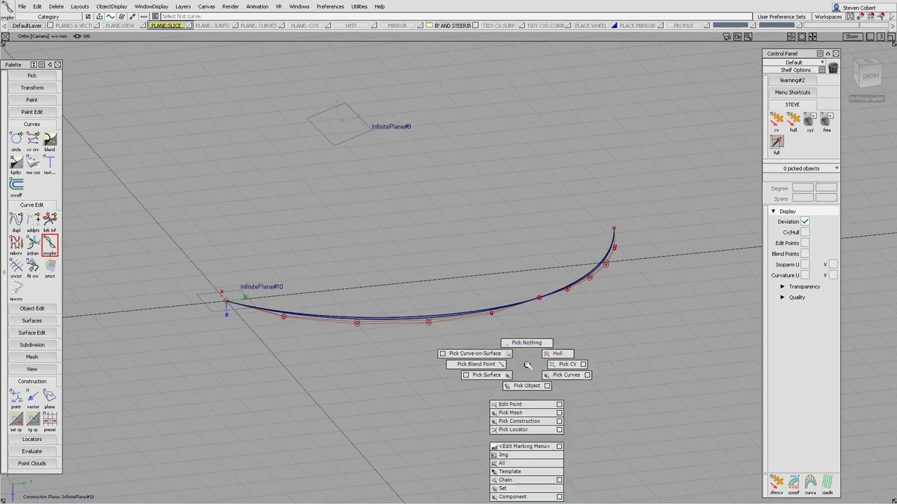Click the Pick Surface entry
897x504 pixels.
tap(486, 375)
